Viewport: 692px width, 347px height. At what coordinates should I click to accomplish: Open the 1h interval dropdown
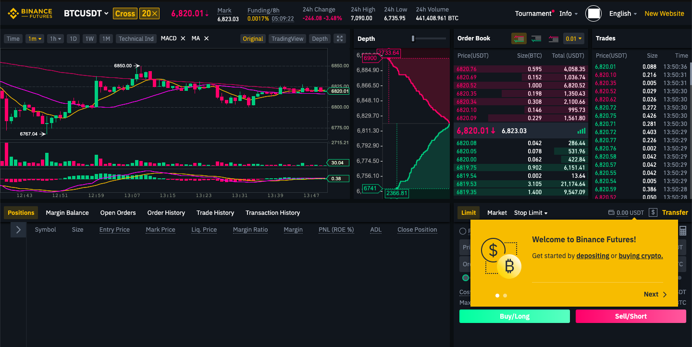click(x=56, y=38)
